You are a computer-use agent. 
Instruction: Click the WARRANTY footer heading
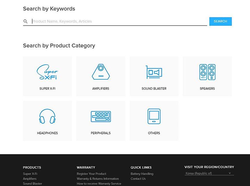pos(86,167)
